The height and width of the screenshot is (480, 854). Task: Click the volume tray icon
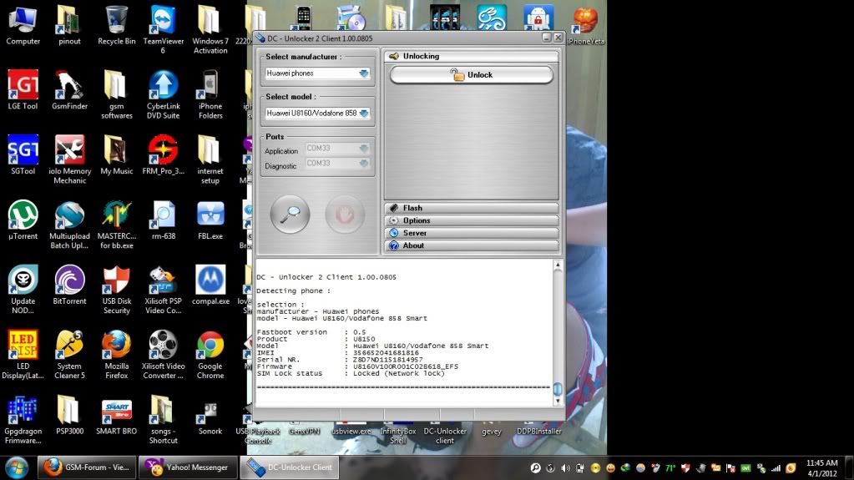(x=565, y=468)
